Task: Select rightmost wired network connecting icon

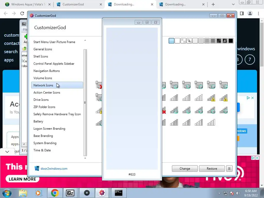Action: [x=224, y=85]
